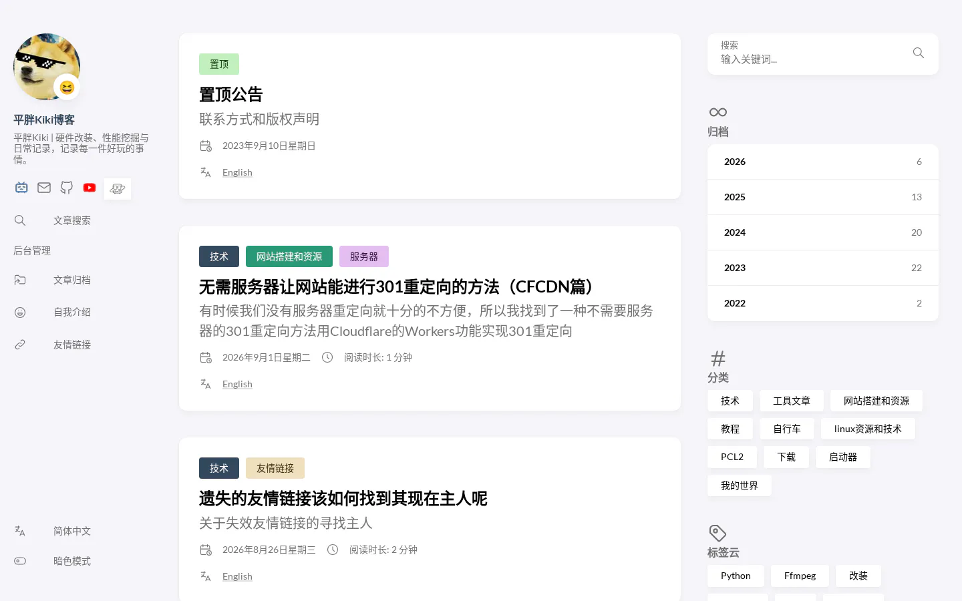The image size is (962, 601).
Task: Open the 简体中文 language selector
Action: pyautogui.click(x=72, y=531)
